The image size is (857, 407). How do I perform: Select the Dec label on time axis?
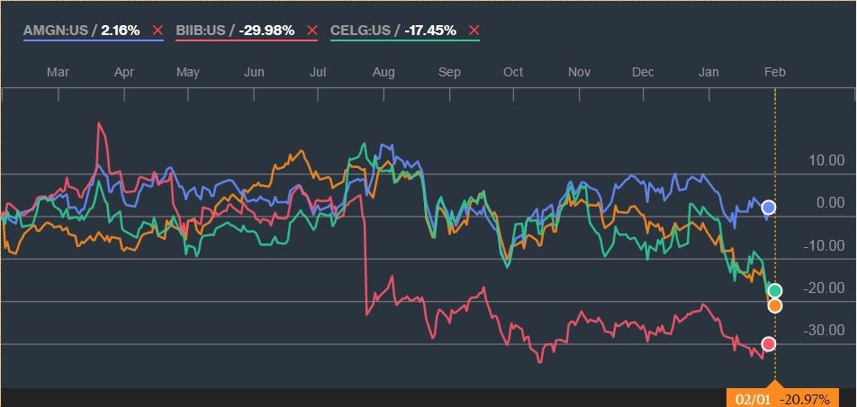point(643,71)
